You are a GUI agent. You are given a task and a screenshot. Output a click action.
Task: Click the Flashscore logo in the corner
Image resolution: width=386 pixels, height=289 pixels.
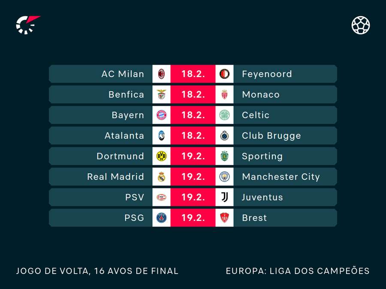(x=28, y=25)
